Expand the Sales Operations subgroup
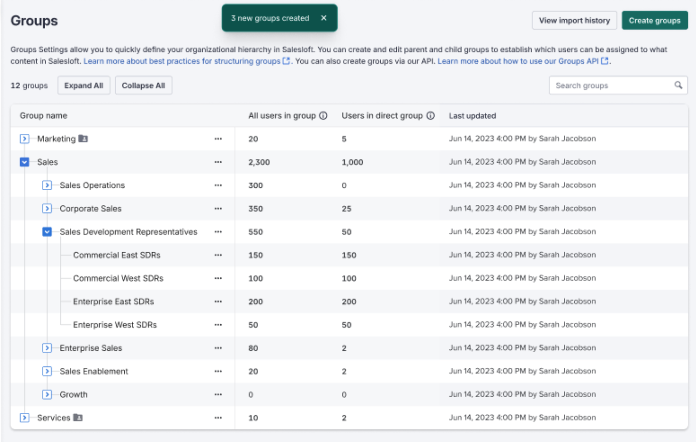The height and width of the screenshot is (442, 698). click(47, 185)
